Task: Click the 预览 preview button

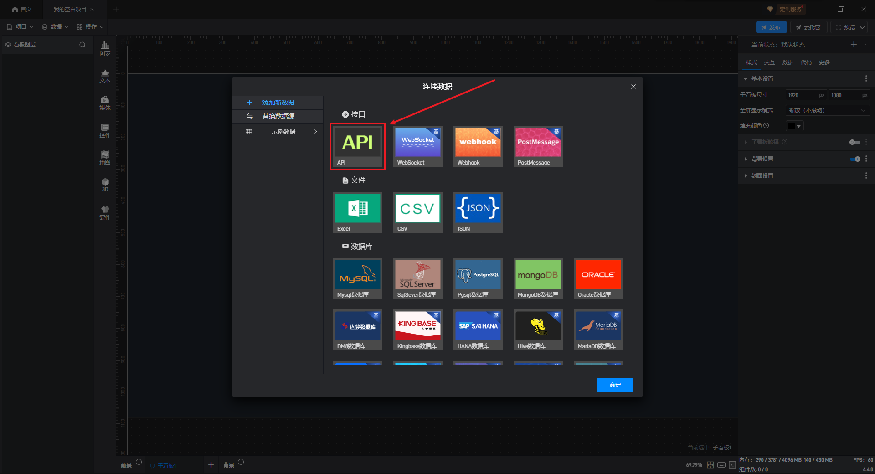Action: point(845,27)
